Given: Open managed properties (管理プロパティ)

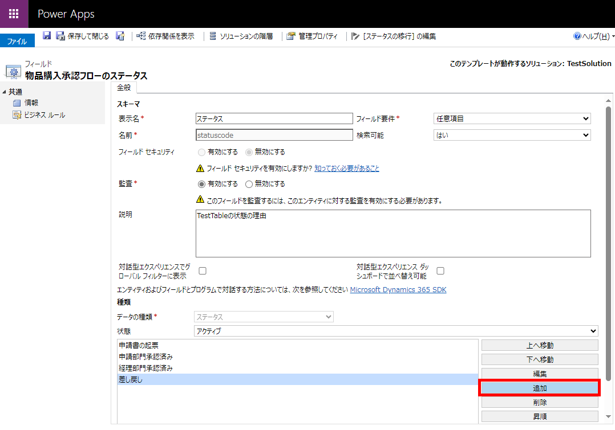Looking at the screenshot, I should click(312, 36).
